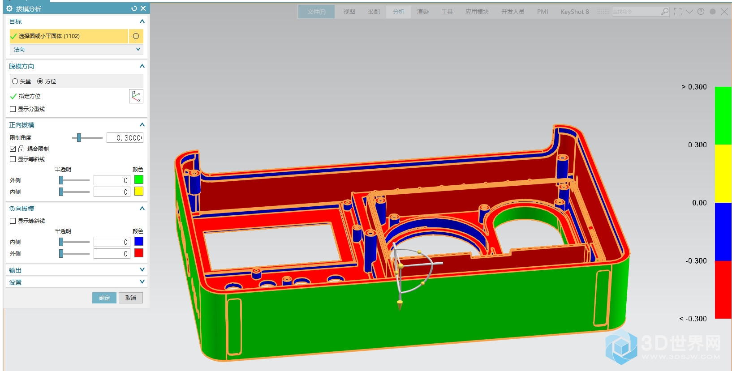Open the green 外侧 color swatch
This screenshot has width=732, height=371.
[139, 180]
